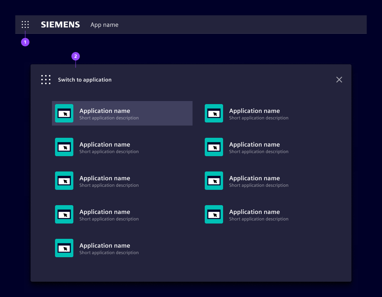Image resolution: width=382 pixels, height=297 pixels.
Task: Click the highlighted entry's Application name text
Action: click(105, 111)
